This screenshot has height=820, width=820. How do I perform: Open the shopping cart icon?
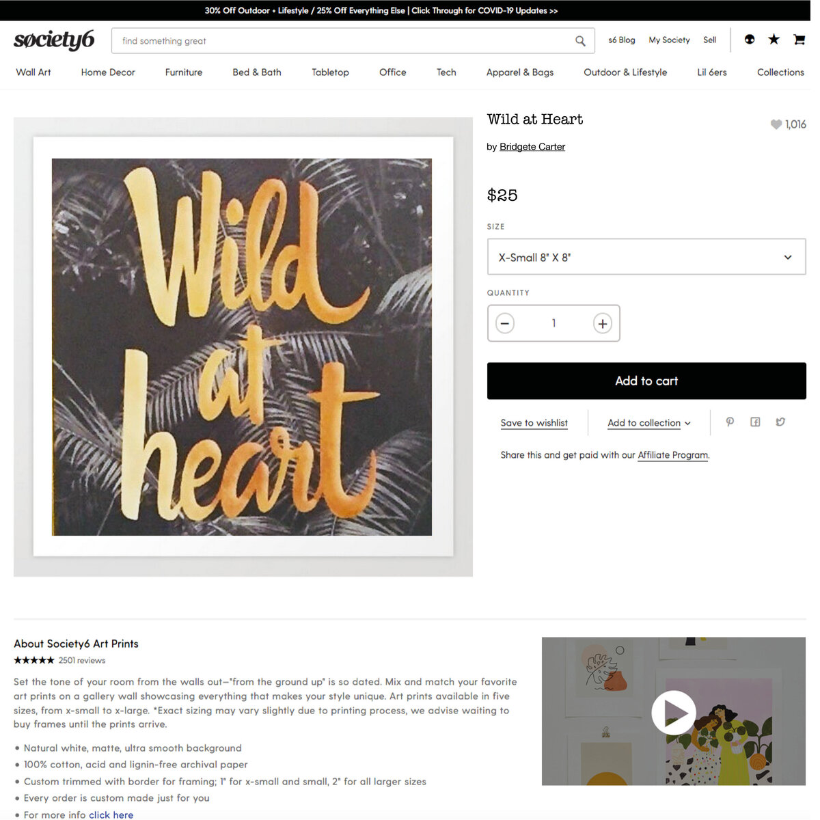pyautogui.click(x=799, y=40)
